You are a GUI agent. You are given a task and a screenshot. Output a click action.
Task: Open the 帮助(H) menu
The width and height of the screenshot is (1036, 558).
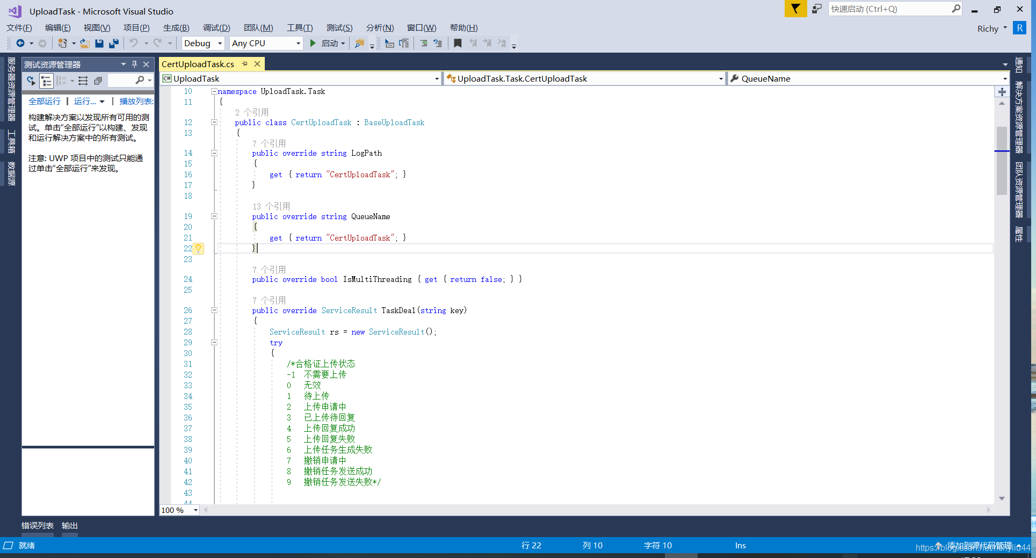point(463,28)
